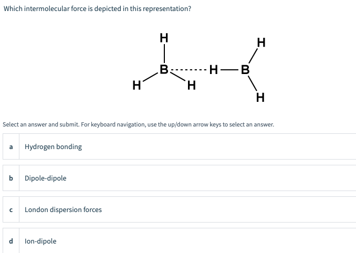The height and width of the screenshot is (253, 356).
Task: Click the right boron atom in diagram
Action: 245,69
